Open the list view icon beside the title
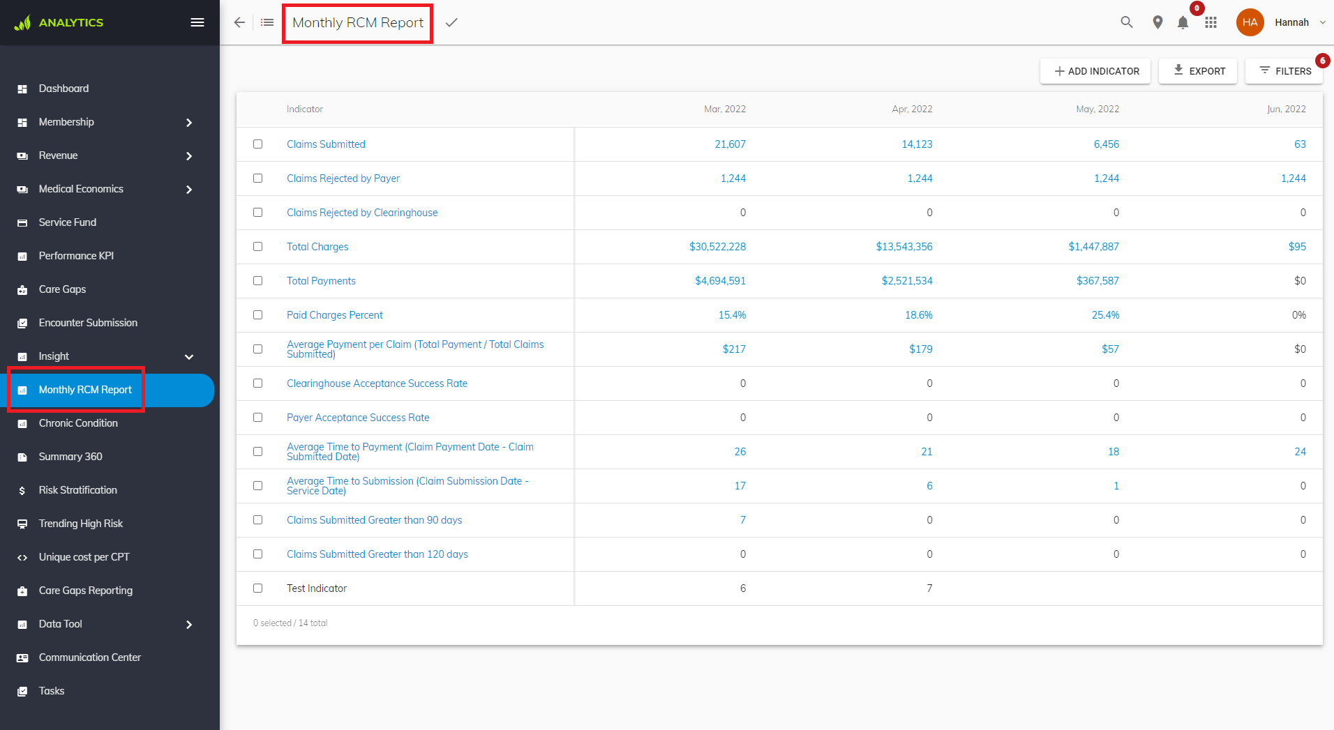The height and width of the screenshot is (730, 1334). tap(267, 22)
